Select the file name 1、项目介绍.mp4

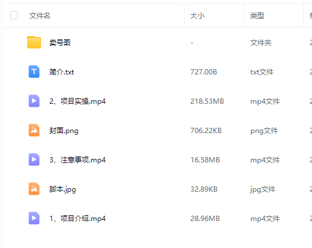click(78, 219)
